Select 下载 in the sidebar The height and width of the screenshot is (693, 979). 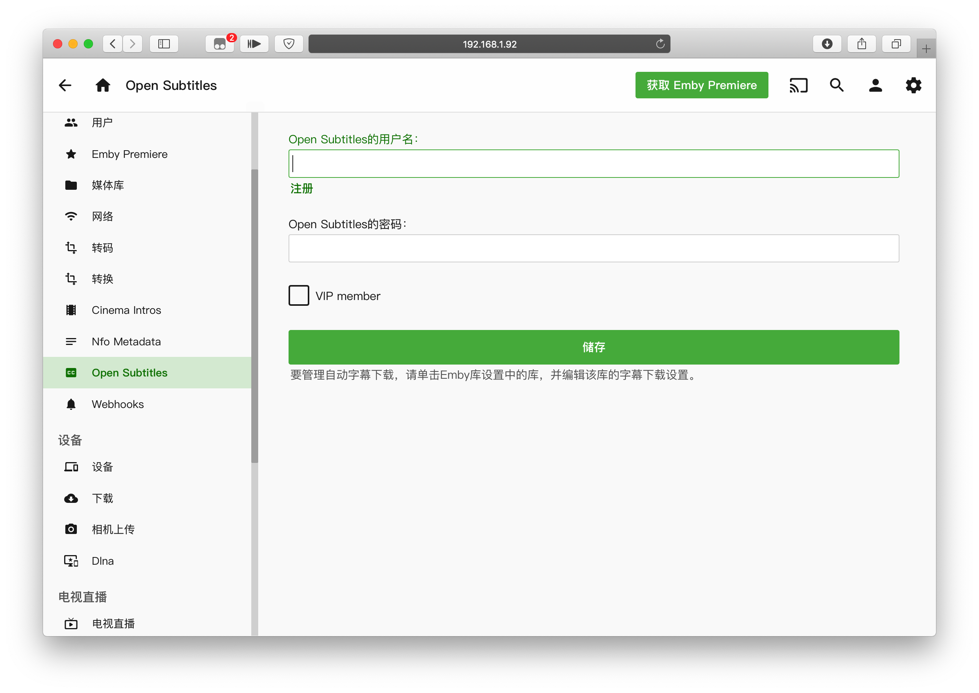tap(147, 498)
